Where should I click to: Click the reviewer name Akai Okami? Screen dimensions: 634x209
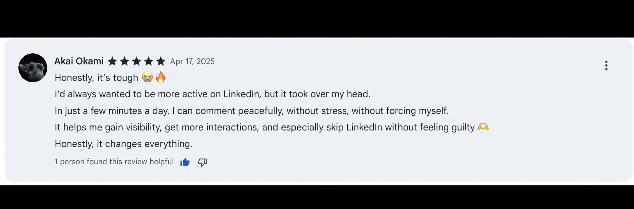click(79, 61)
